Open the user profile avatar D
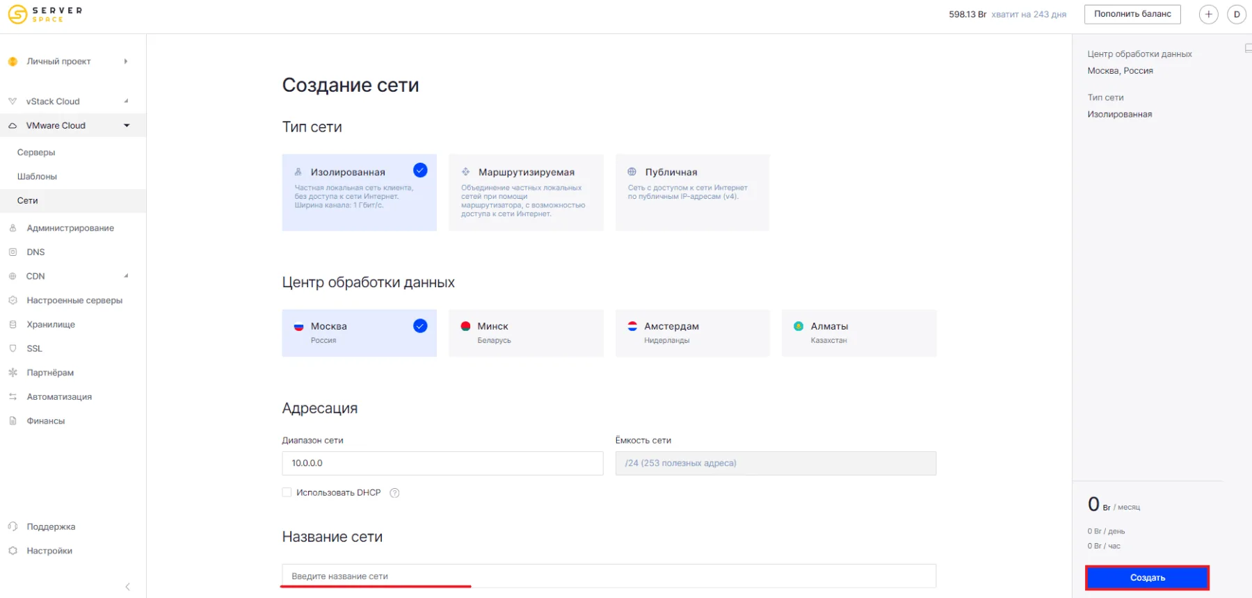Viewport: 1252px width, 598px height. tap(1237, 15)
